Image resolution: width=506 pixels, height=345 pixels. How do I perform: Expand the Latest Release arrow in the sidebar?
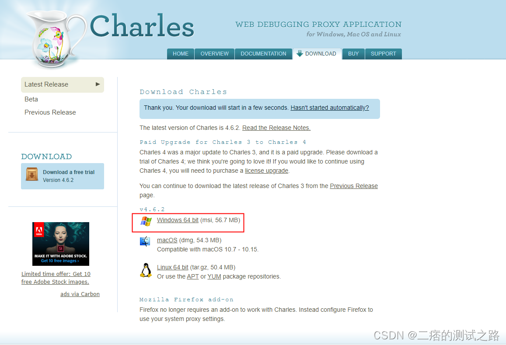point(98,84)
